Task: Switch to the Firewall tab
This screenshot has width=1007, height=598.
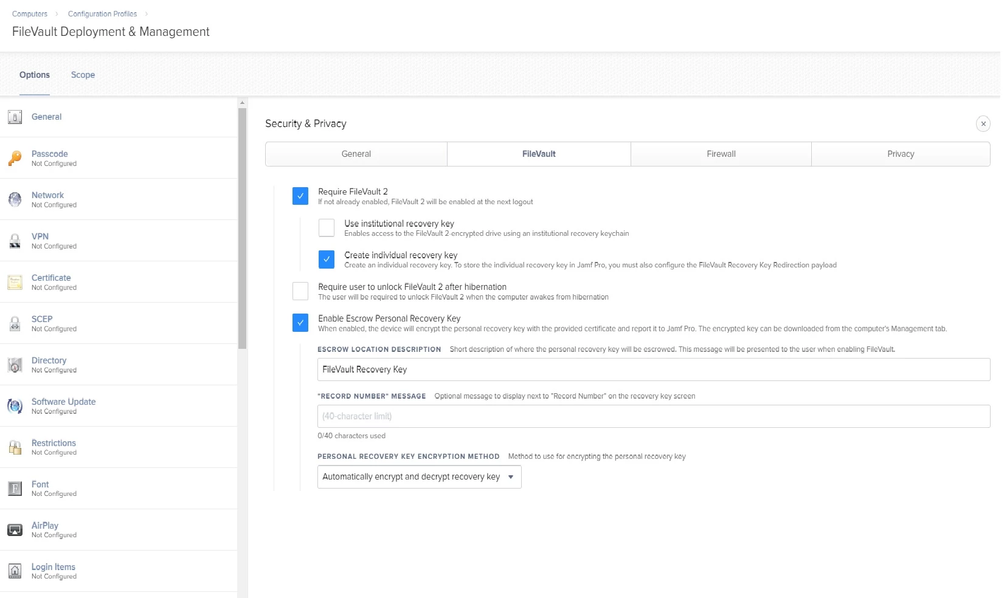Action: tap(721, 154)
